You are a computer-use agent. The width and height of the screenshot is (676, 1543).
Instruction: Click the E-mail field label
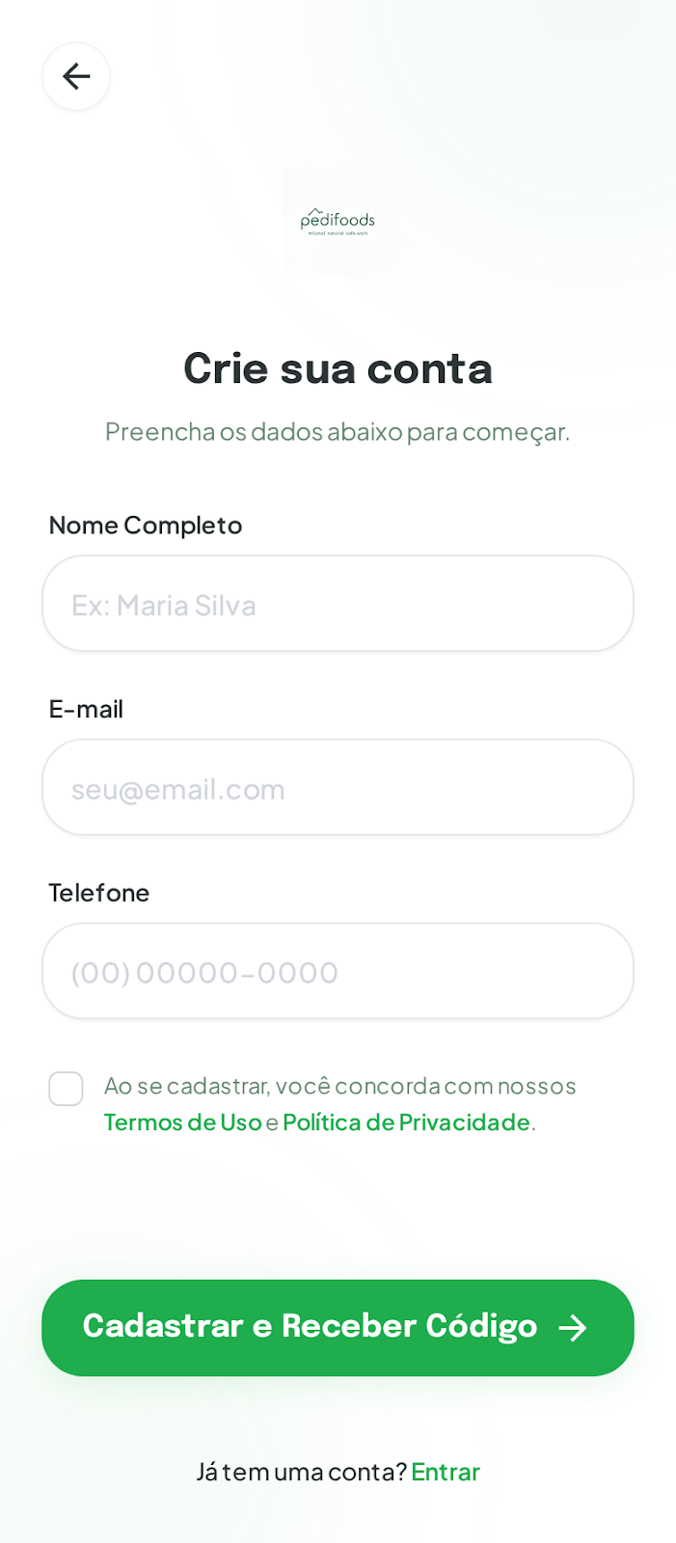tap(86, 710)
